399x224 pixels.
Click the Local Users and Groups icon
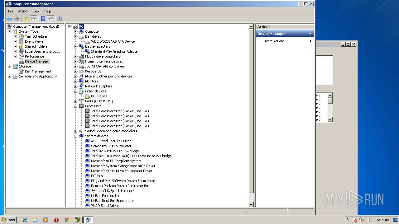tap(21, 51)
